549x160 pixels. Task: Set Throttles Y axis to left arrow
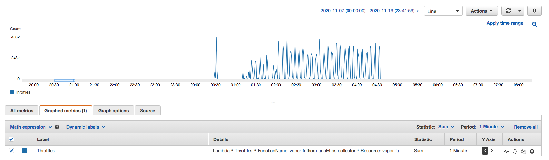[485, 151]
